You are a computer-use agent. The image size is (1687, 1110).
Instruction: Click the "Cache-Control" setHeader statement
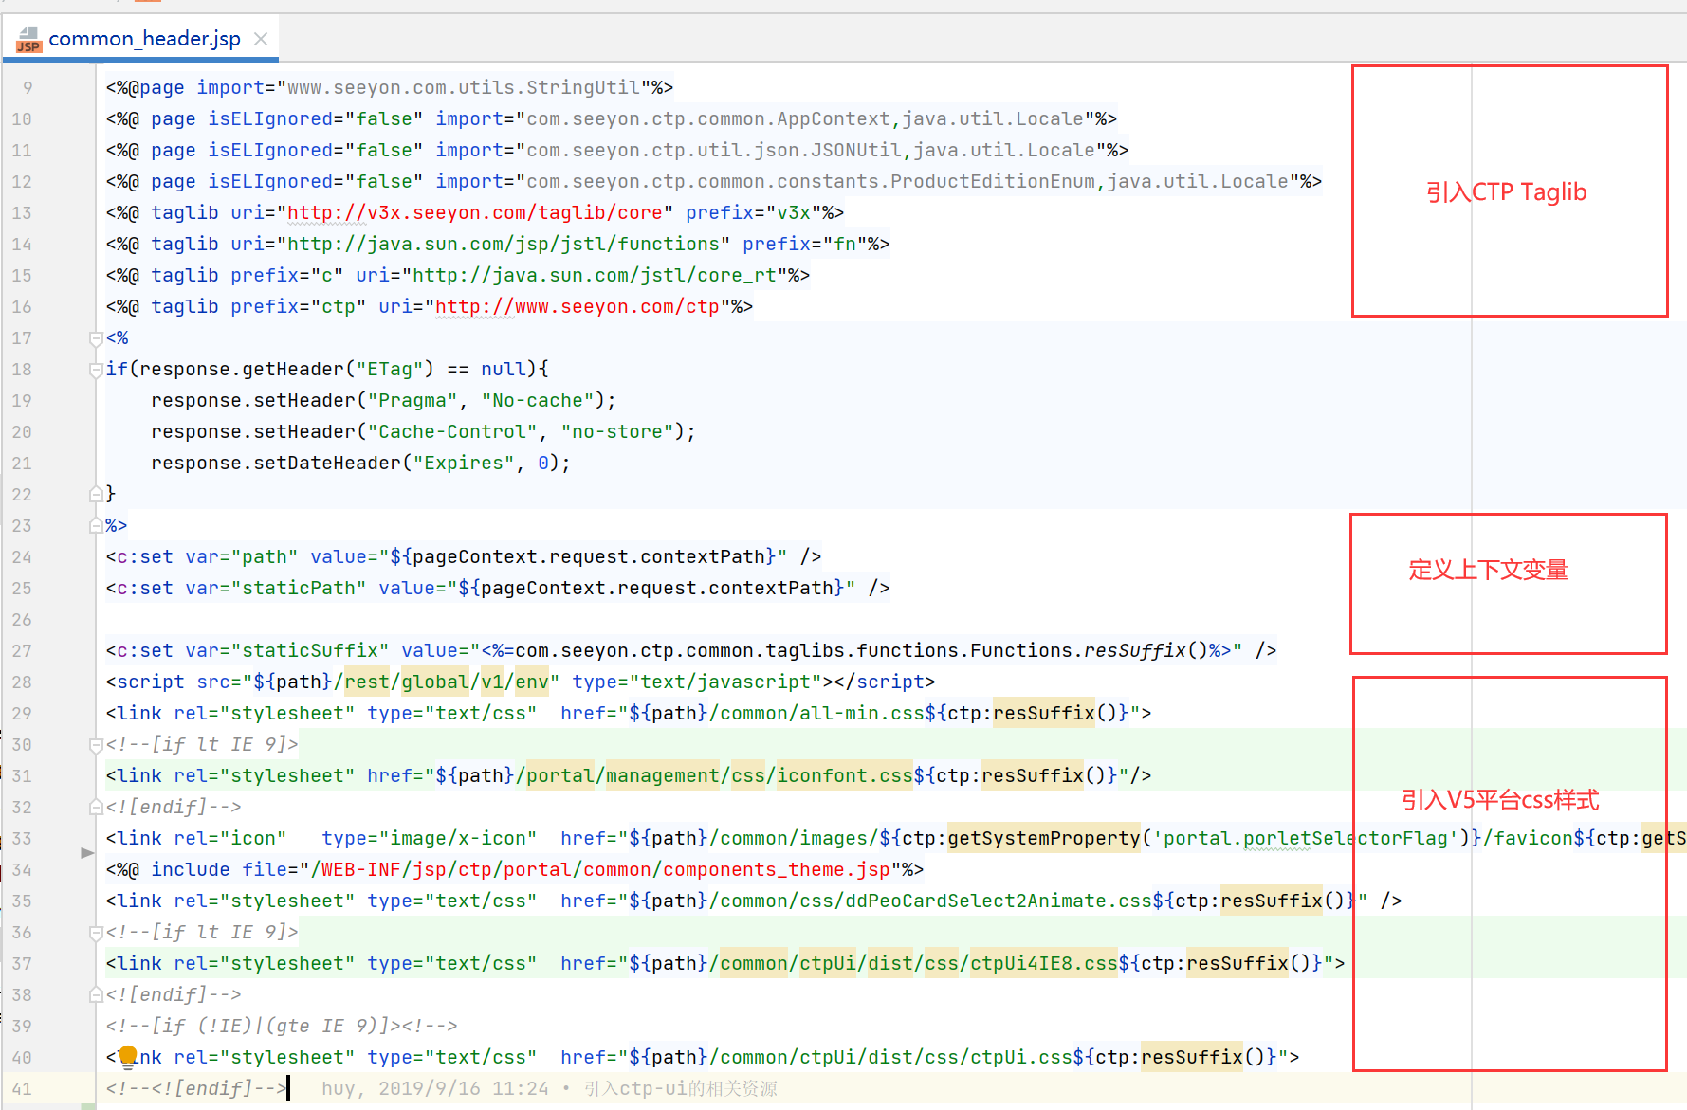423,432
